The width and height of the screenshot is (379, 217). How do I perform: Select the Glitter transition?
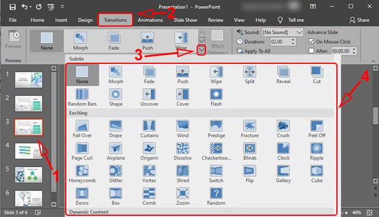[115, 174]
